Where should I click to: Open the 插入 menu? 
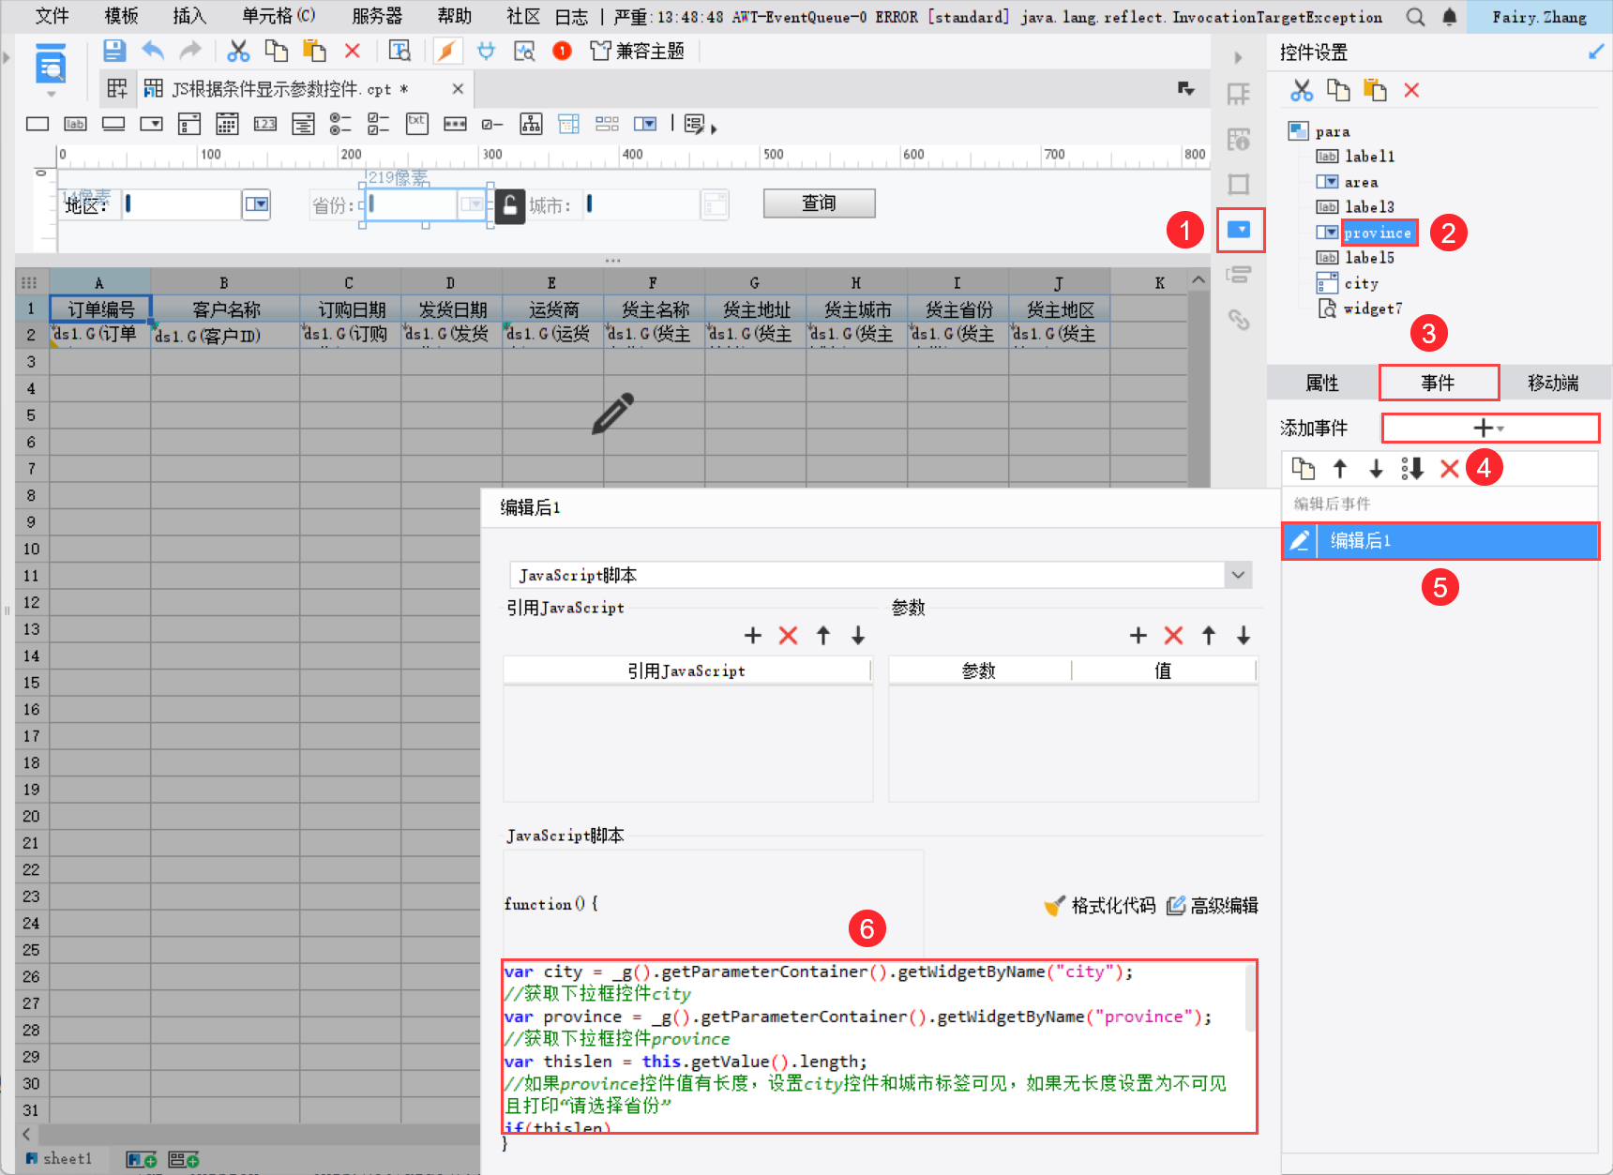(x=189, y=16)
